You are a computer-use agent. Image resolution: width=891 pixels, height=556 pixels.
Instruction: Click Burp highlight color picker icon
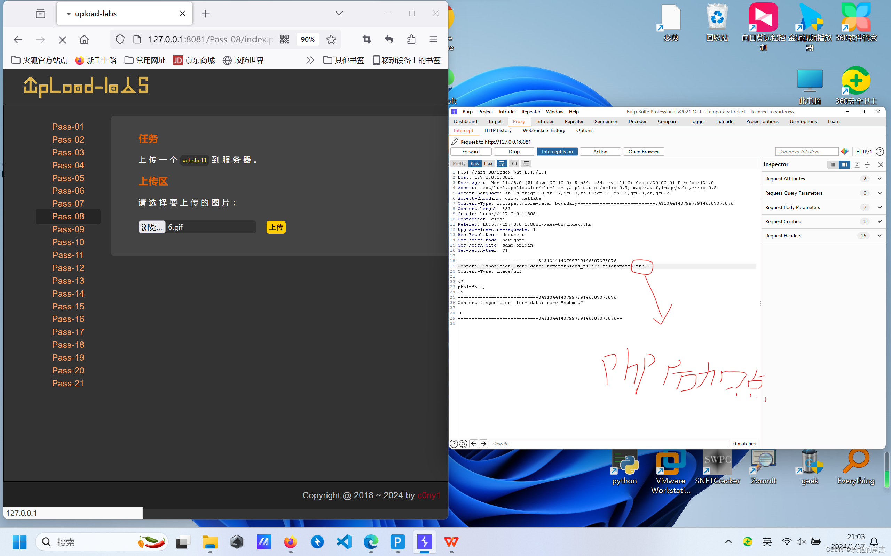pyautogui.click(x=845, y=152)
